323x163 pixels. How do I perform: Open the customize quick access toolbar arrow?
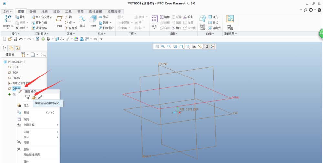click(x=101, y=39)
